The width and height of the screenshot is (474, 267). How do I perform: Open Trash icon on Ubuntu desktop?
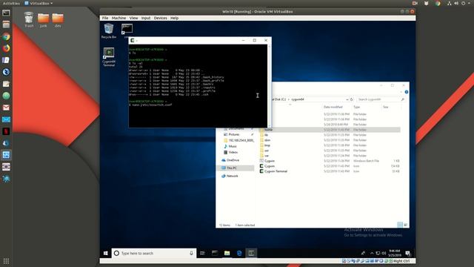[29, 20]
